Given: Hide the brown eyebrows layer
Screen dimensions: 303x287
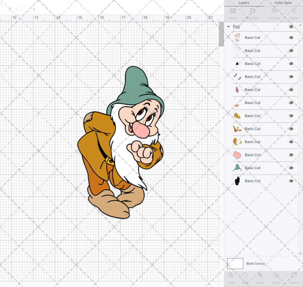Looking at the screenshot, I should coord(291,77).
